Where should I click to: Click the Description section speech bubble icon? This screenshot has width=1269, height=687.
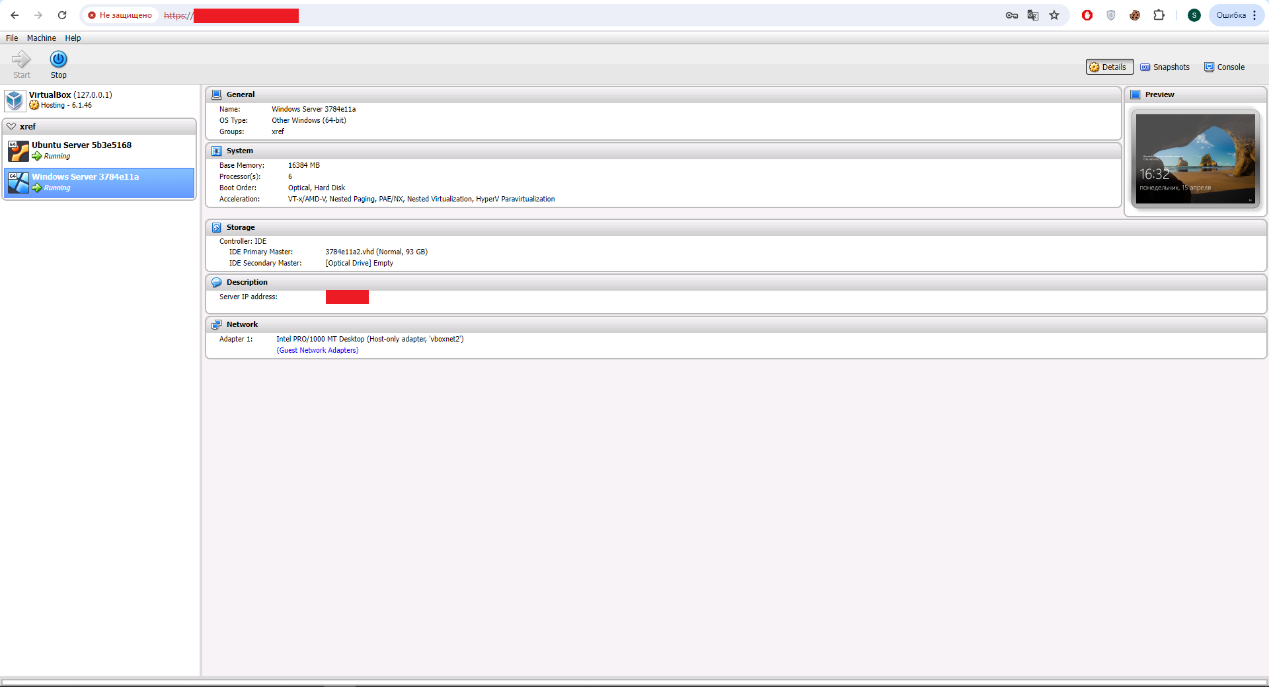click(x=216, y=282)
